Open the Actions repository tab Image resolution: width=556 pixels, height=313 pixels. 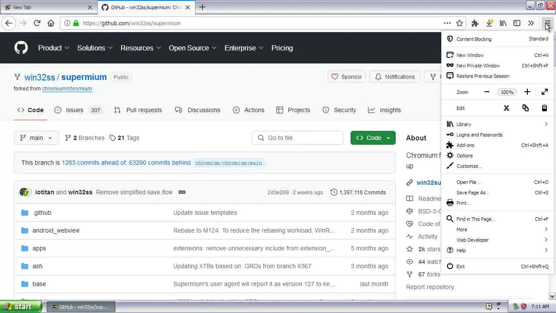tap(248, 110)
